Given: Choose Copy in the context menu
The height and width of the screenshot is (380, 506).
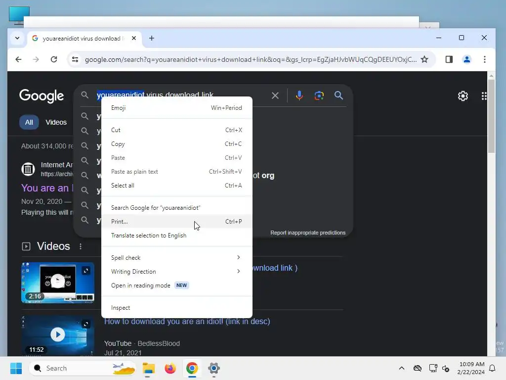Looking at the screenshot, I should coord(176,144).
